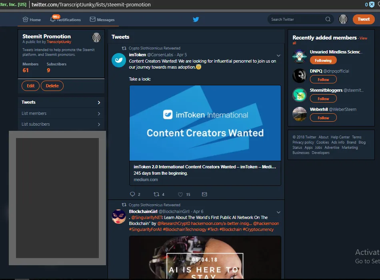Open the hackernoon.com article link
The image size is (380, 280).
point(222,223)
